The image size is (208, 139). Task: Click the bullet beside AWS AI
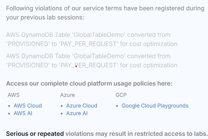pos(9,114)
